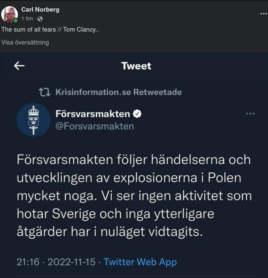Image resolution: width=268 pixels, height=278 pixels.
Task: Click the Försvarsmakten display name
Action: [93, 113]
